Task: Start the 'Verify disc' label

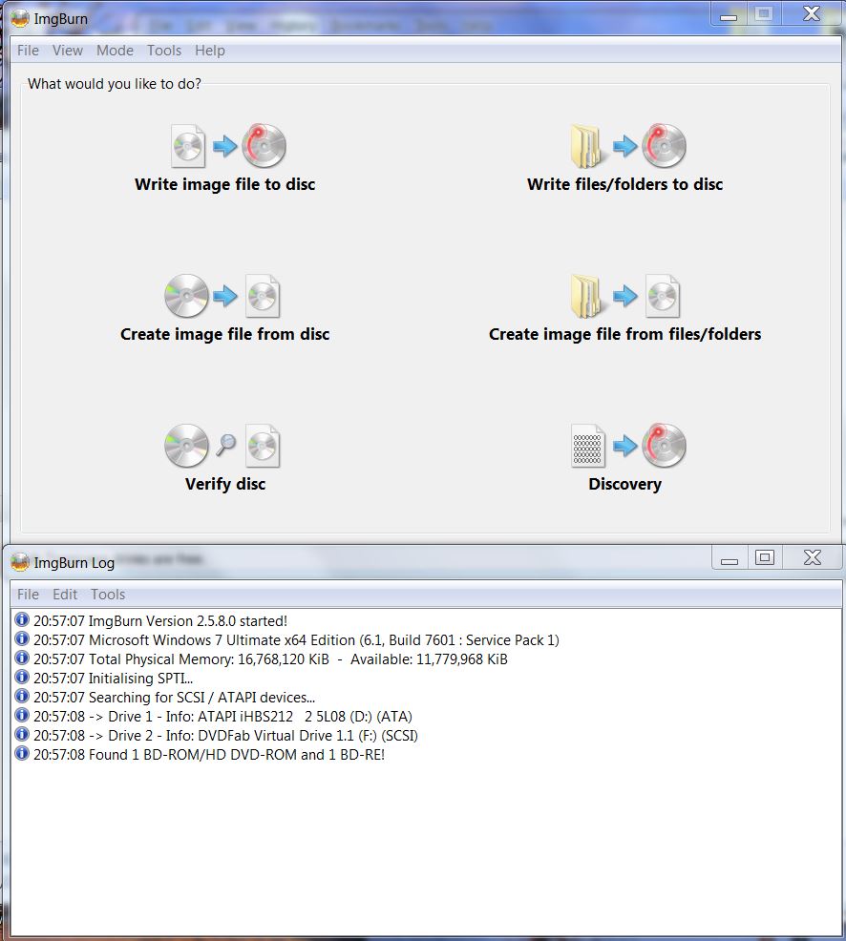Action: pyautogui.click(x=225, y=484)
